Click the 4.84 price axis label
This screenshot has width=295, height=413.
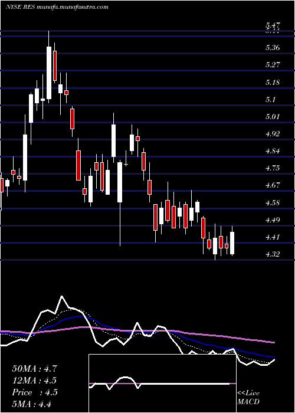(x=273, y=151)
